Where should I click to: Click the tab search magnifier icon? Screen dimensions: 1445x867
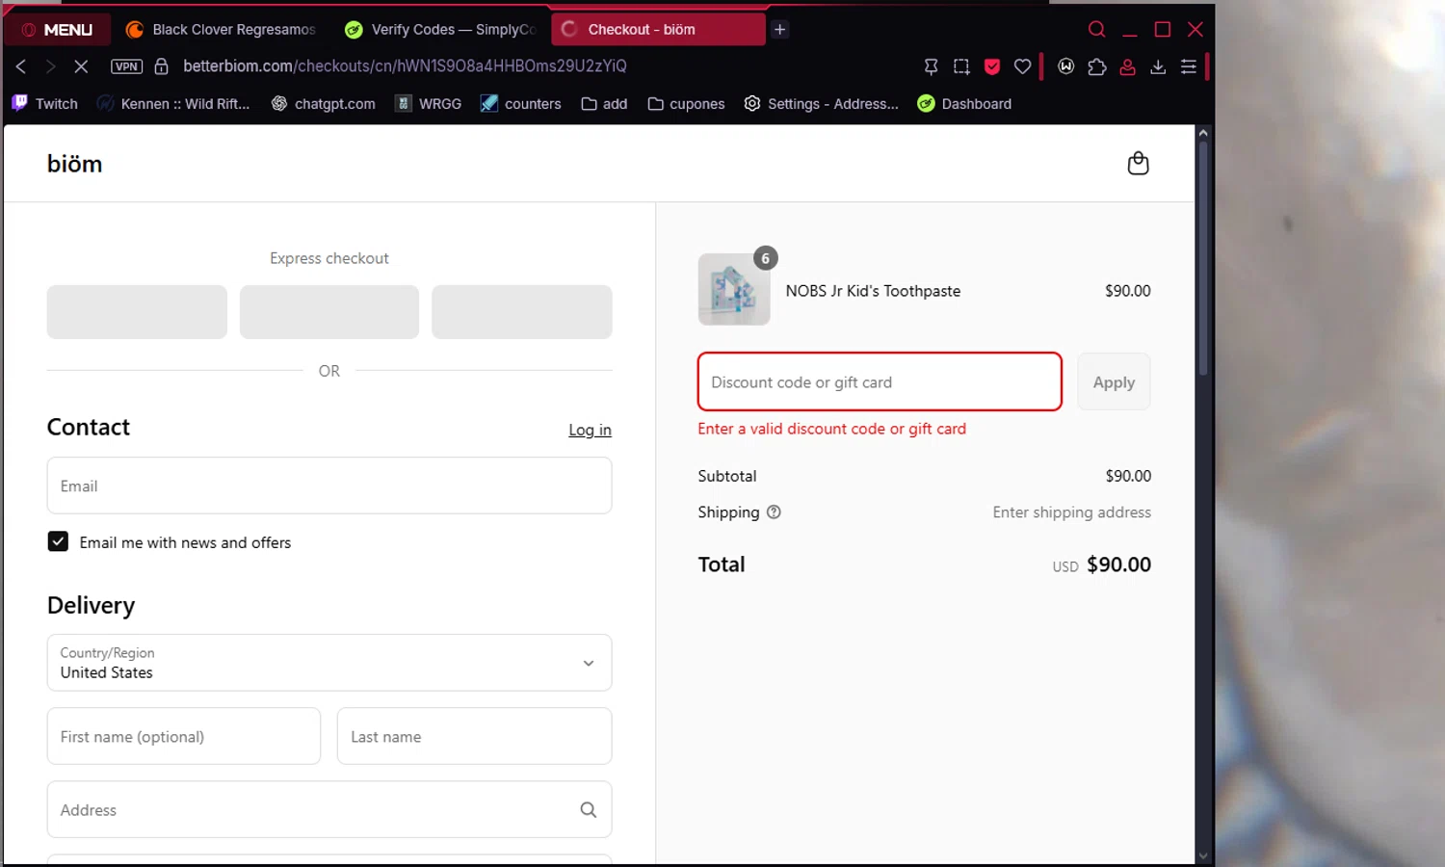pyautogui.click(x=1096, y=30)
